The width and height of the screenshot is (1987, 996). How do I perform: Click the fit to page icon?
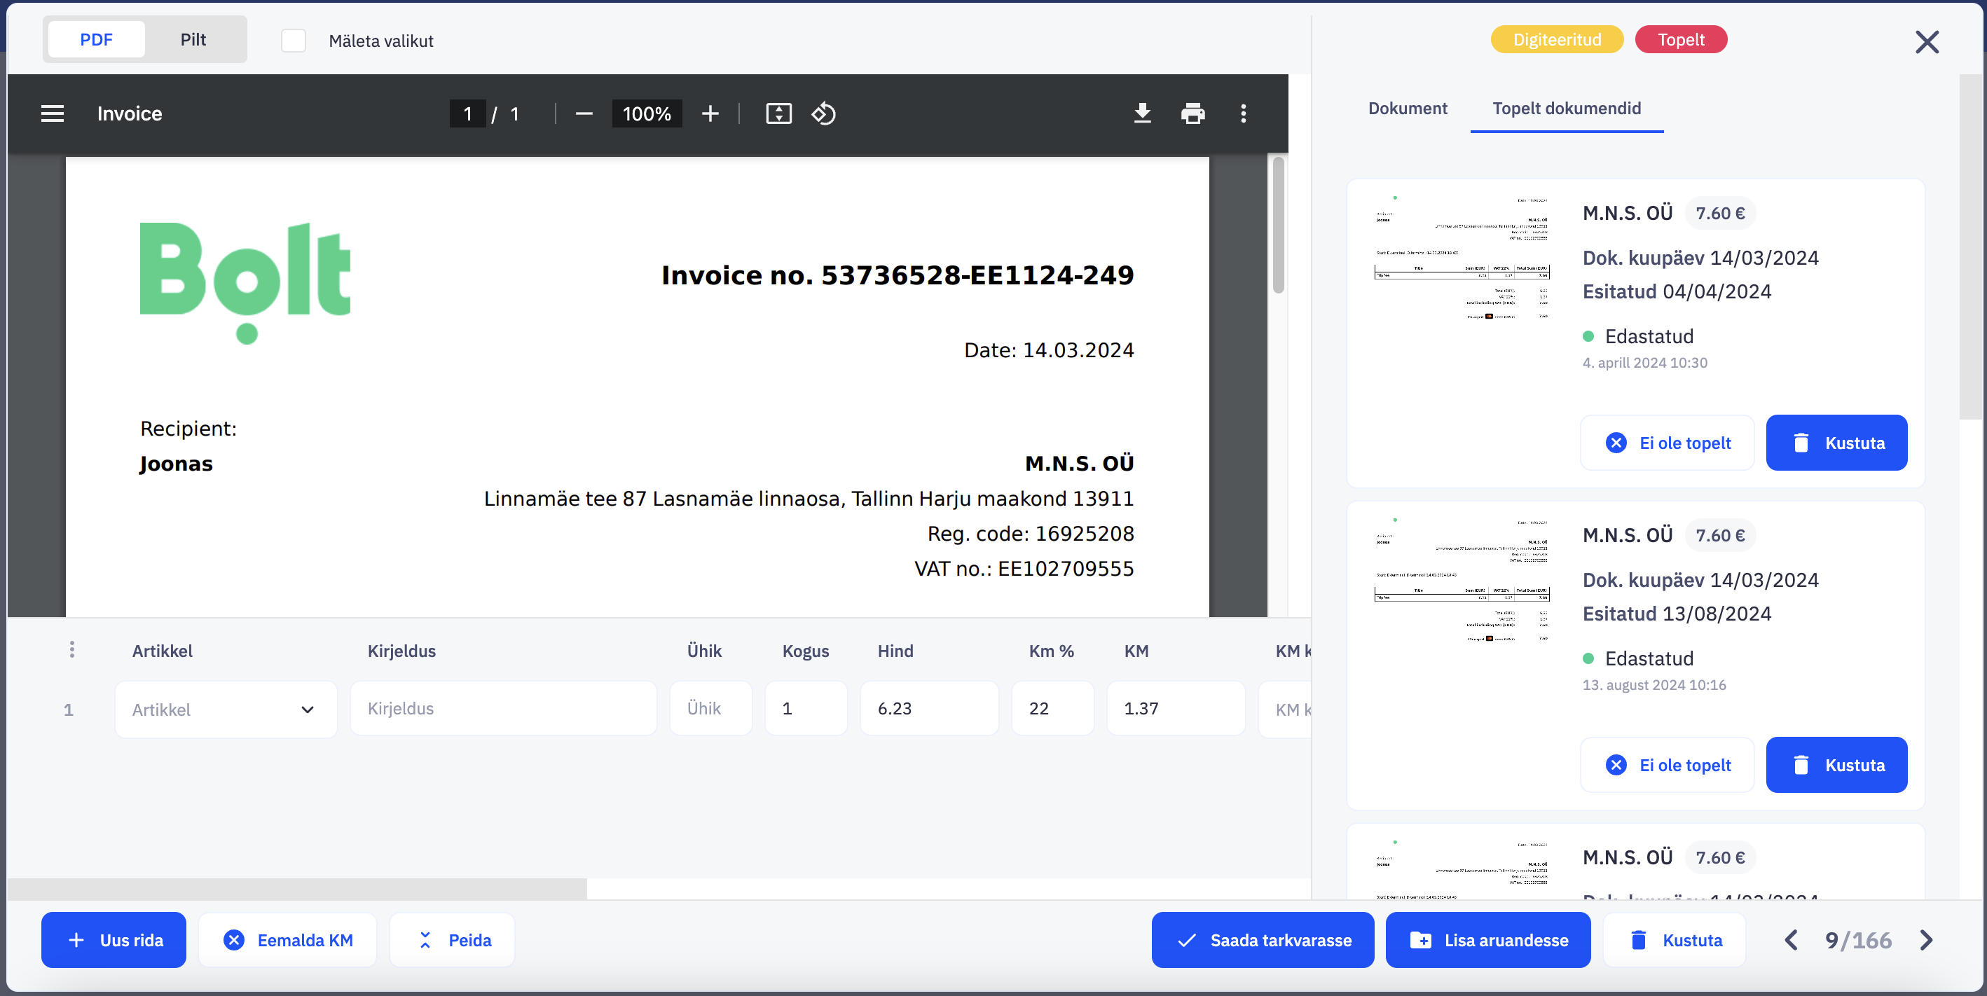point(778,114)
